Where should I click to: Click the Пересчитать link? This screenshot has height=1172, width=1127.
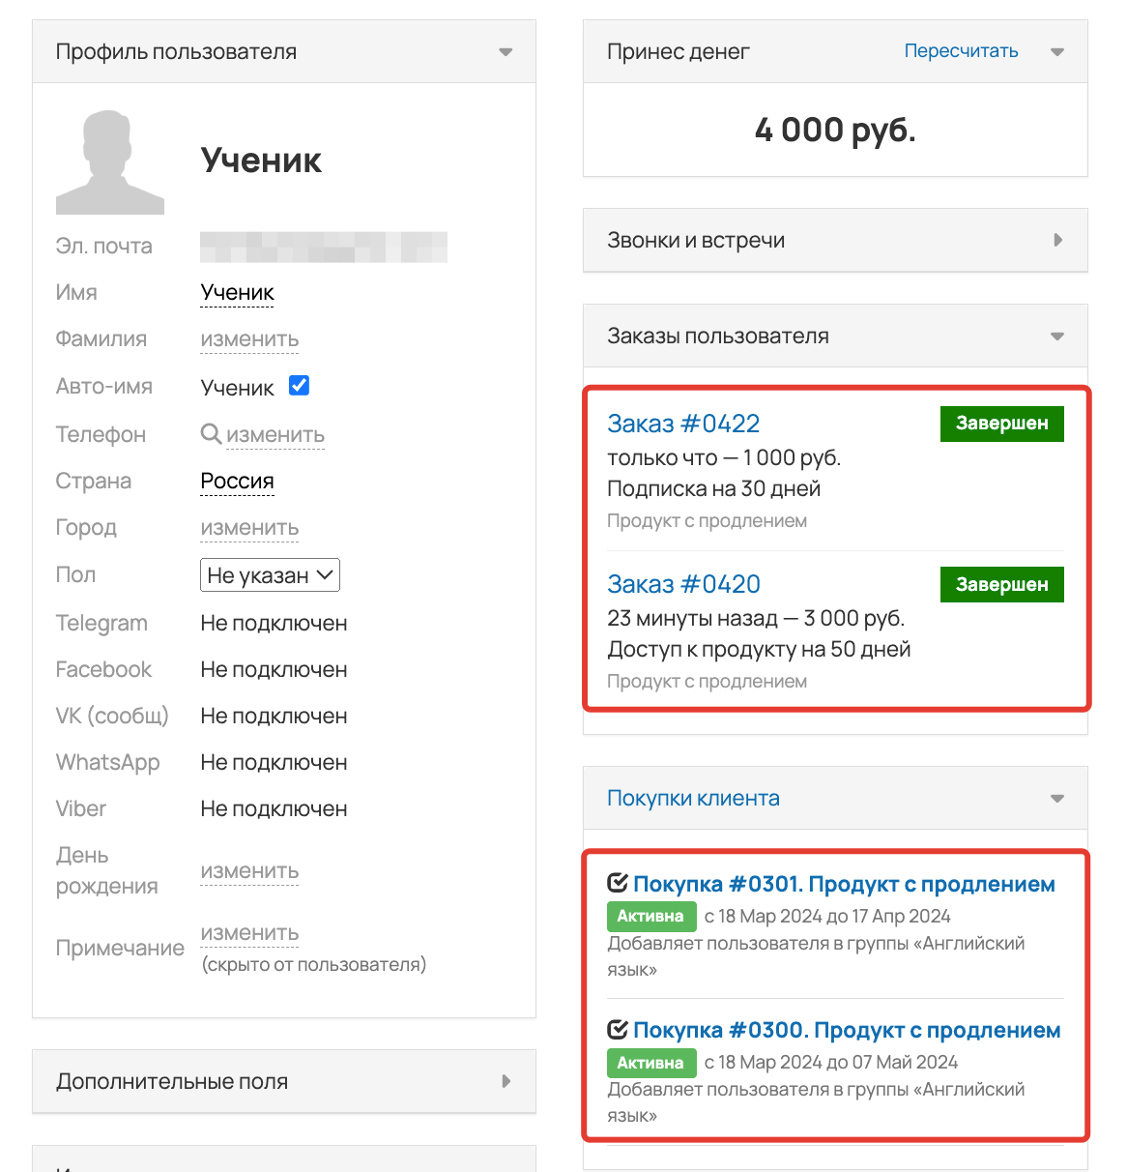[961, 51]
